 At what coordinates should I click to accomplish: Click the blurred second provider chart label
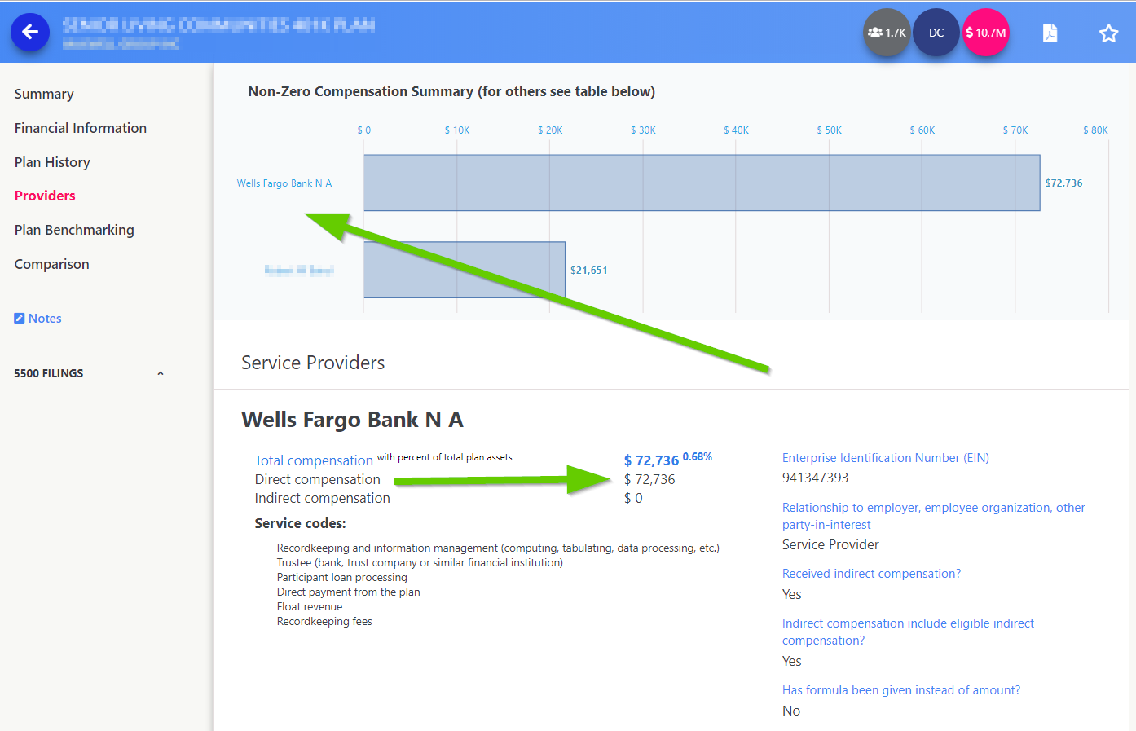pos(299,270)
